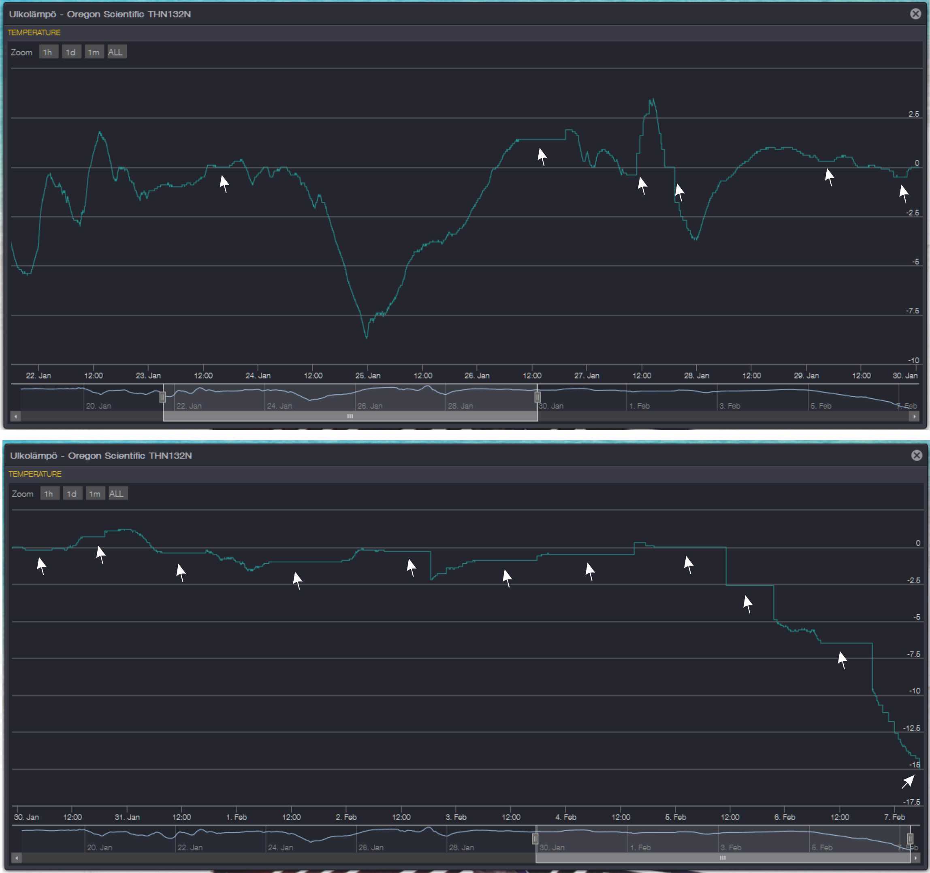Select TEMPERATURE tab in top window

(34, 32)
